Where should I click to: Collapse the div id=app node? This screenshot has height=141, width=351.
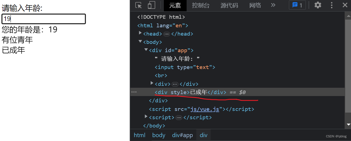(146, 50)
